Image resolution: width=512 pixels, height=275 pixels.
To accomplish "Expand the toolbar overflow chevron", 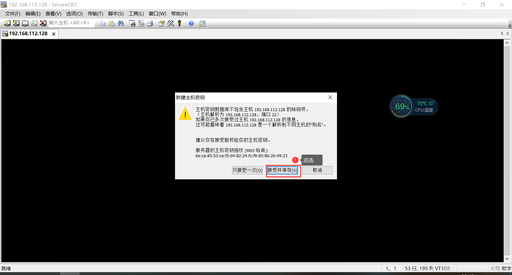I will [x=510, y=26].
